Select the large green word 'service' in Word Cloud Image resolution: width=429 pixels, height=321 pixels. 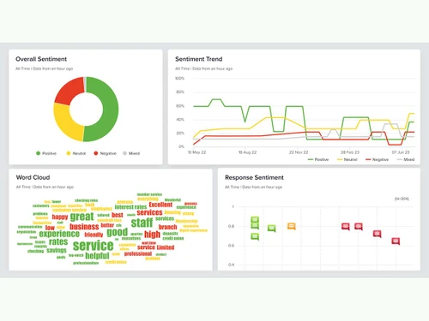point(94,246)
